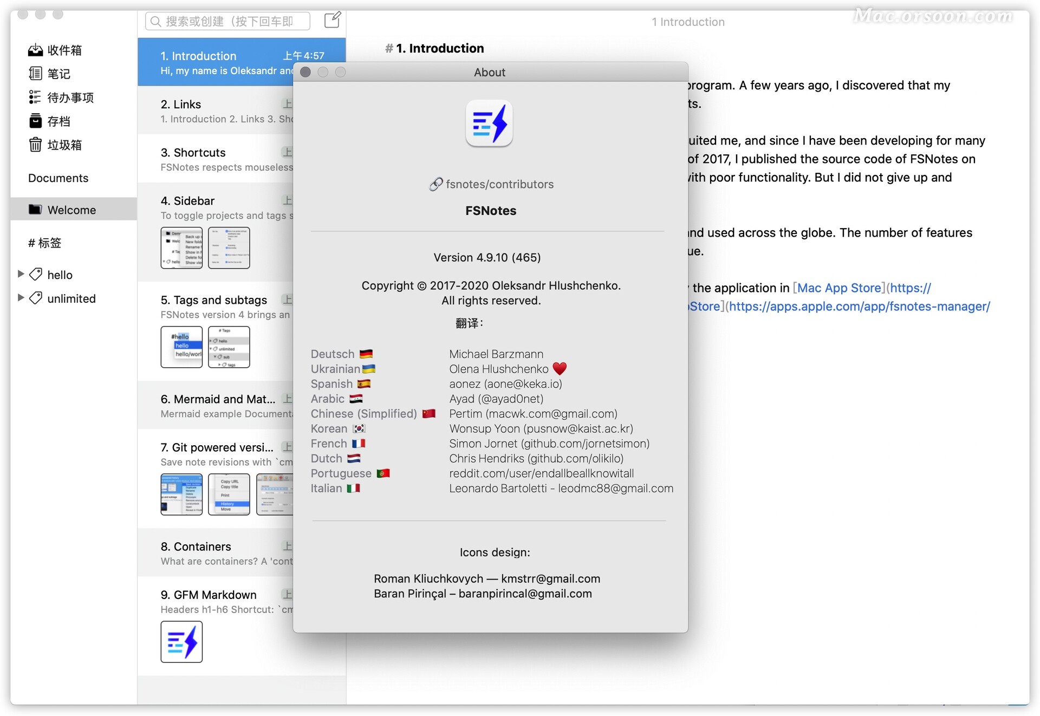Screen dimensions: 1040x716
Task: Open the fsnotes/contributors link
Action: (x=499, y=184)
